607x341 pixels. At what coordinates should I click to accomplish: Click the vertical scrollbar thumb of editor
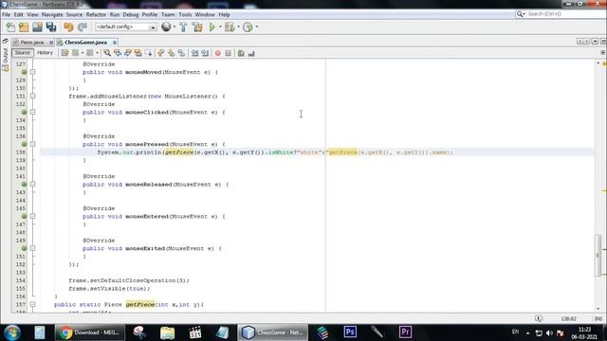tap(598, 255)
